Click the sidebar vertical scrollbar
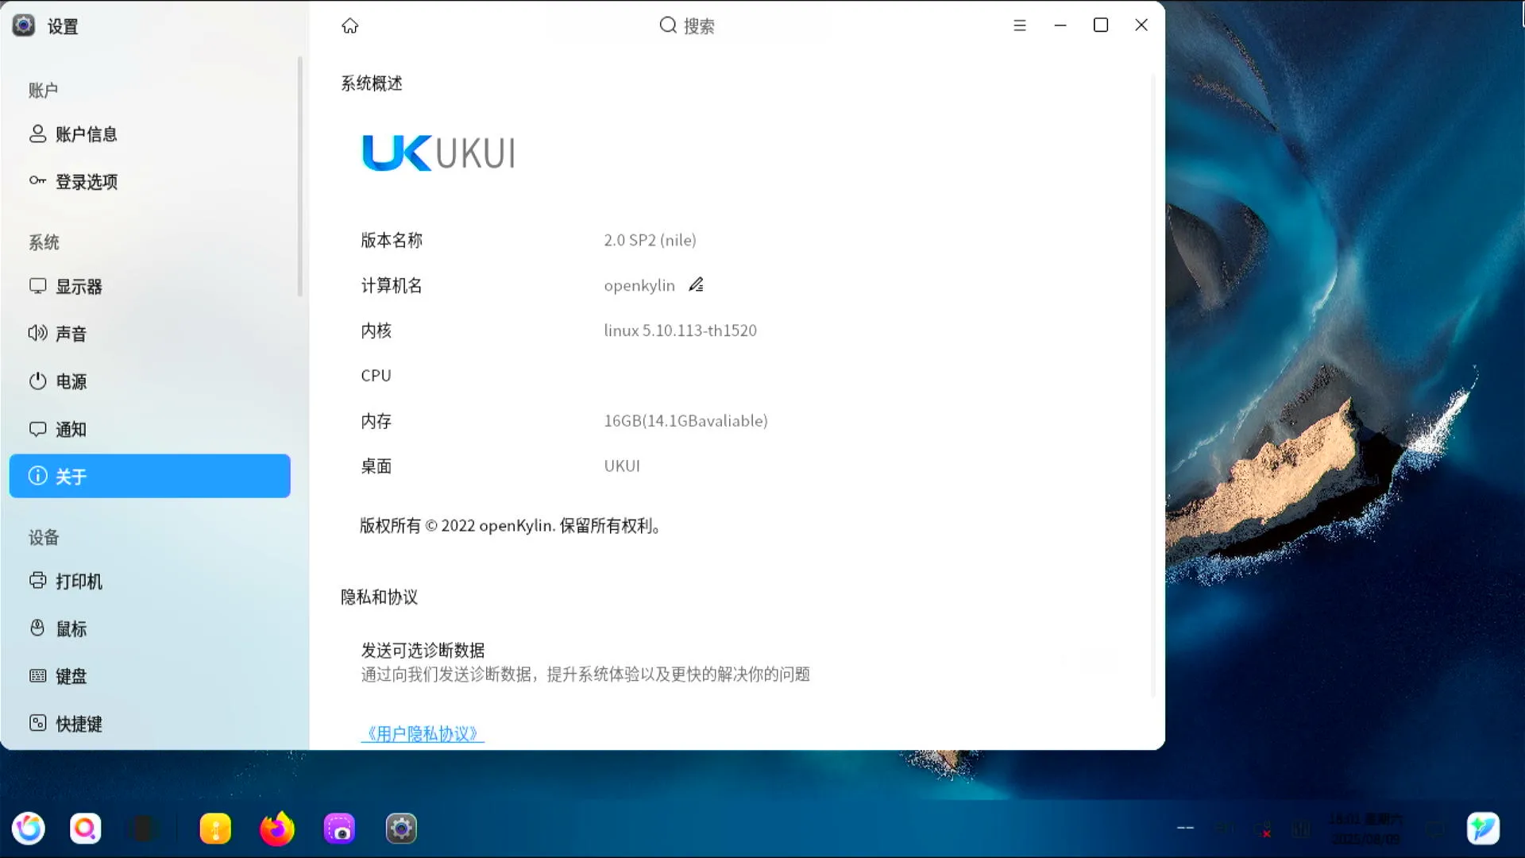The height and width of the screenshot is (858, 1525). [299, 176]
